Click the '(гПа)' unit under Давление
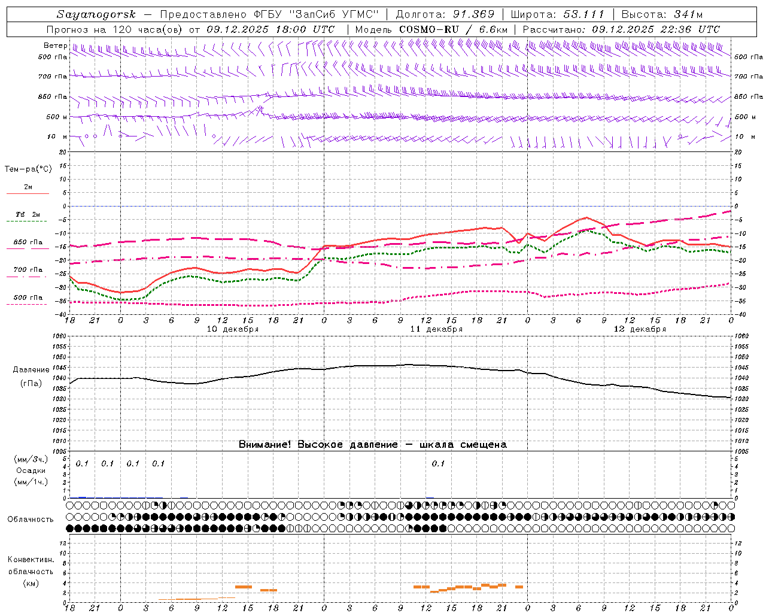766x613 pixels. coord(31,384)
